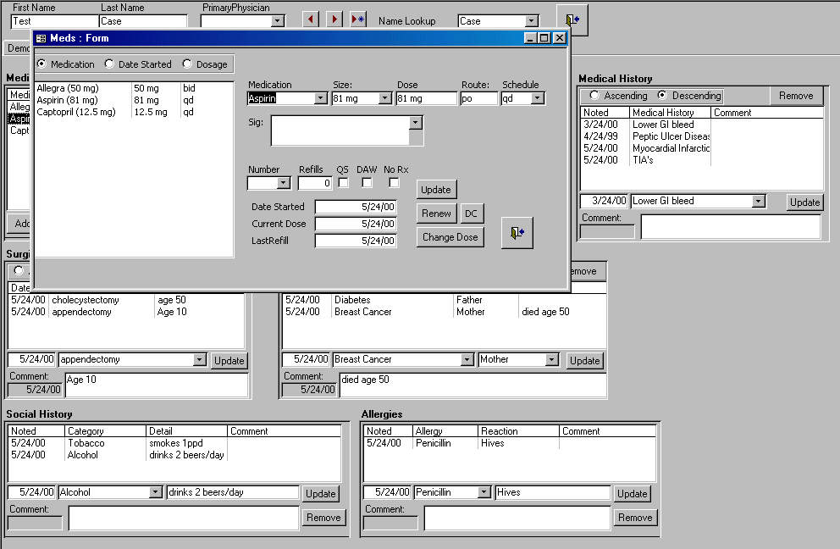The width and height of the screenshot is (840, 549).
Task: Minimize the Meds form window
Action: [x=531, y=38]
